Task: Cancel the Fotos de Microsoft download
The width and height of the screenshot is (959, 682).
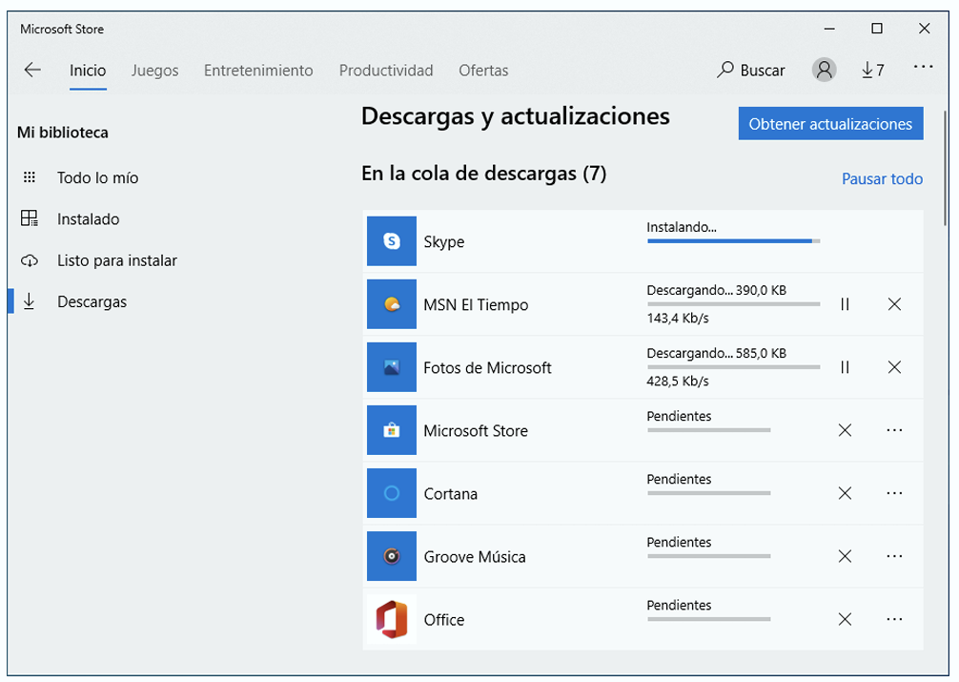Action: click(x=894, y=367)
